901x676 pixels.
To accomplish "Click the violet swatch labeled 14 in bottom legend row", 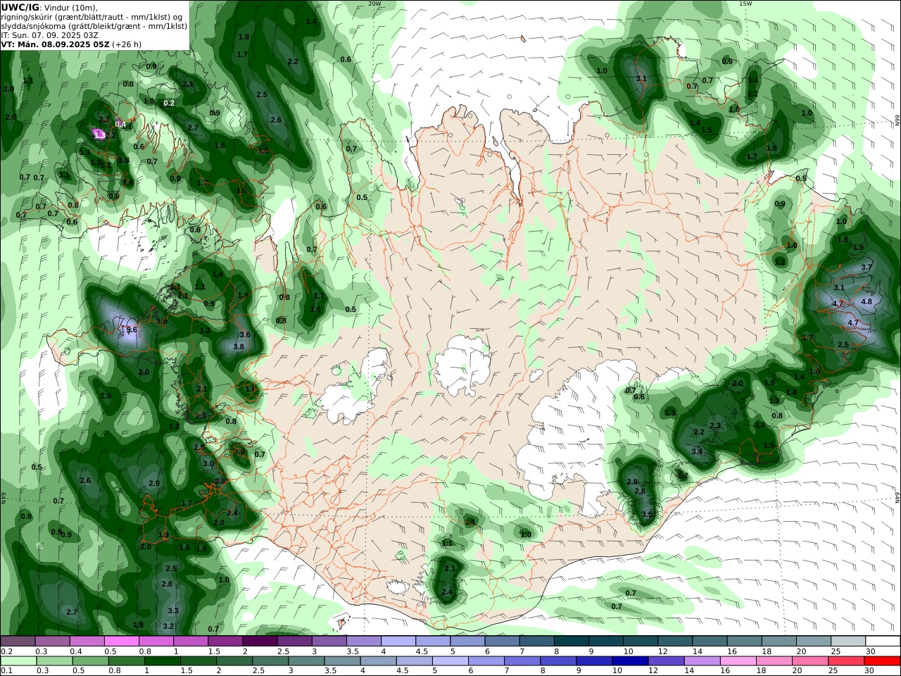I will [x=702, y=661].
